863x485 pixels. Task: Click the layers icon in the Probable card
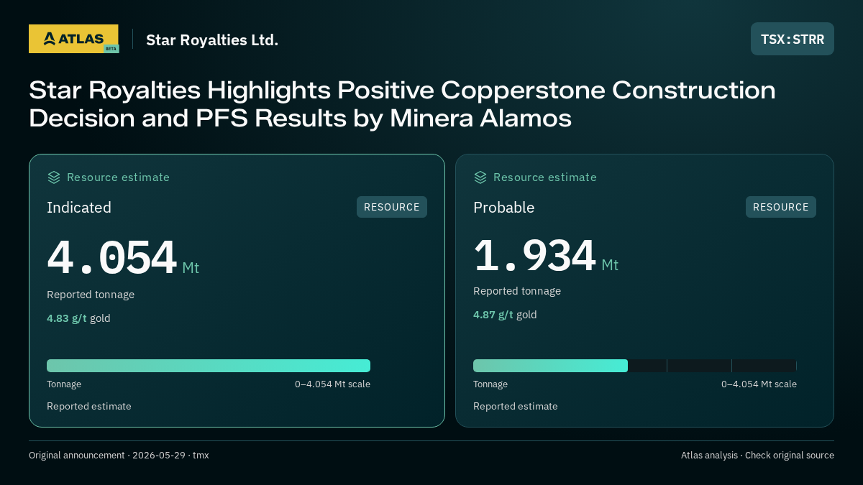[480, 177]
